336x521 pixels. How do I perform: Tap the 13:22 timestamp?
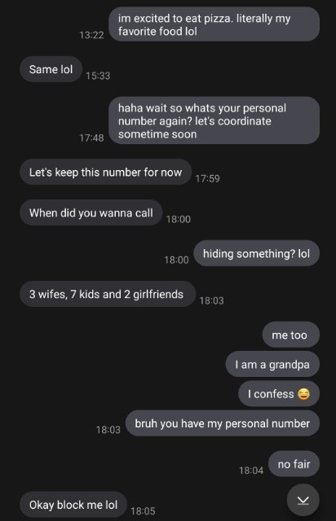pyautogui.click(x=91, y=35)
